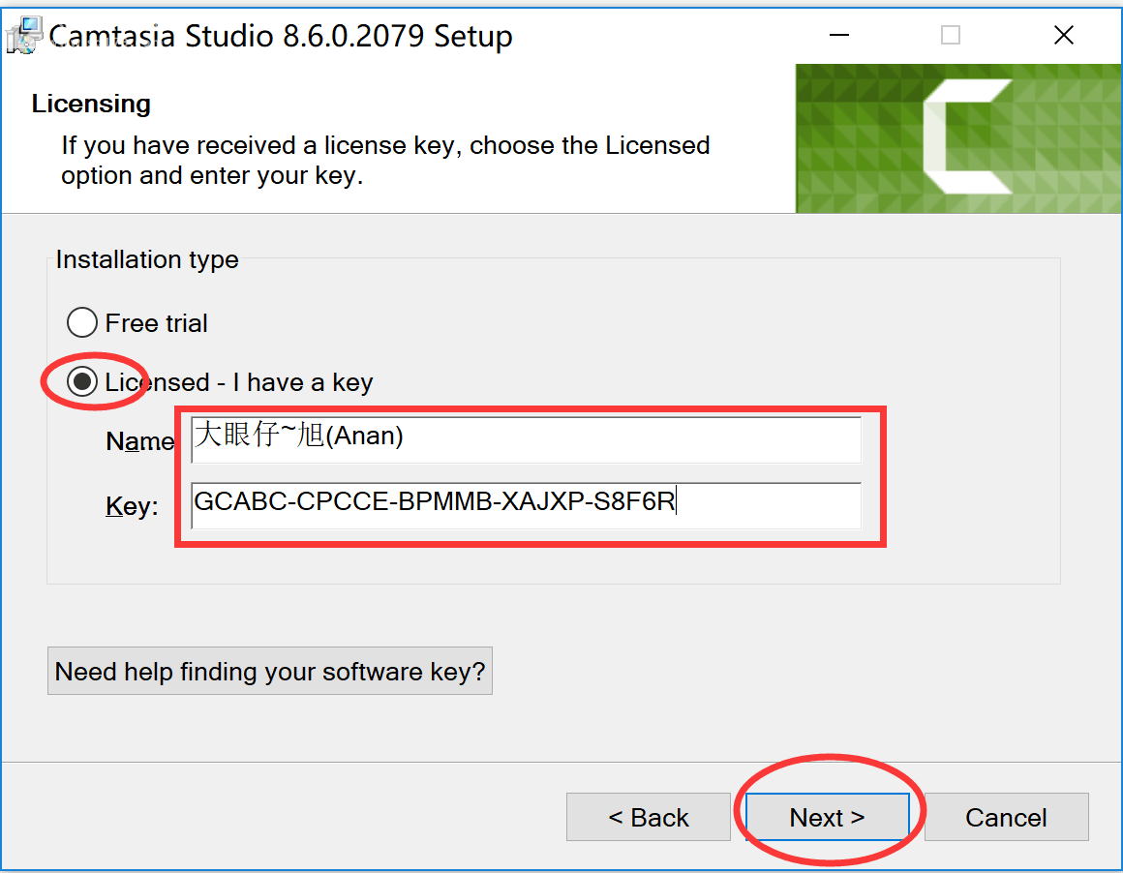Image resolution: width=1123 pixels, height=873 pixels.
Task: Click the installer icon in the title bar
Action: [x=23, y=35]
